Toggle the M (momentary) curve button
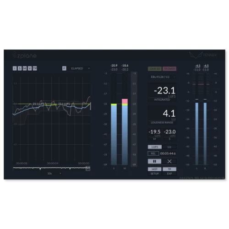Viewport: 229px width, 229px height. coord(25,68)
